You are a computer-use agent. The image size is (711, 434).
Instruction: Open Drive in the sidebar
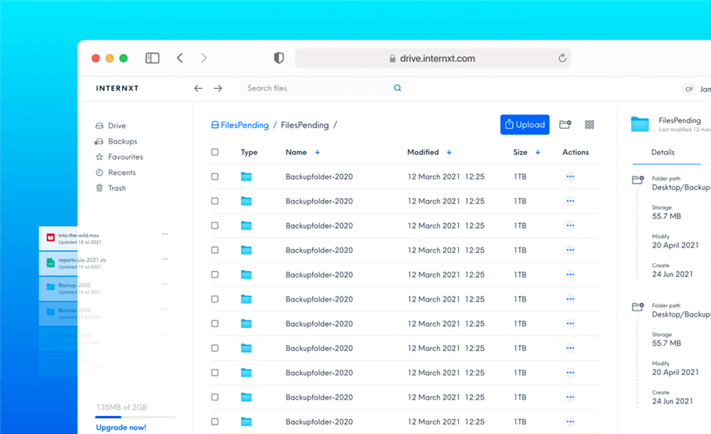[x=111, y=126]
